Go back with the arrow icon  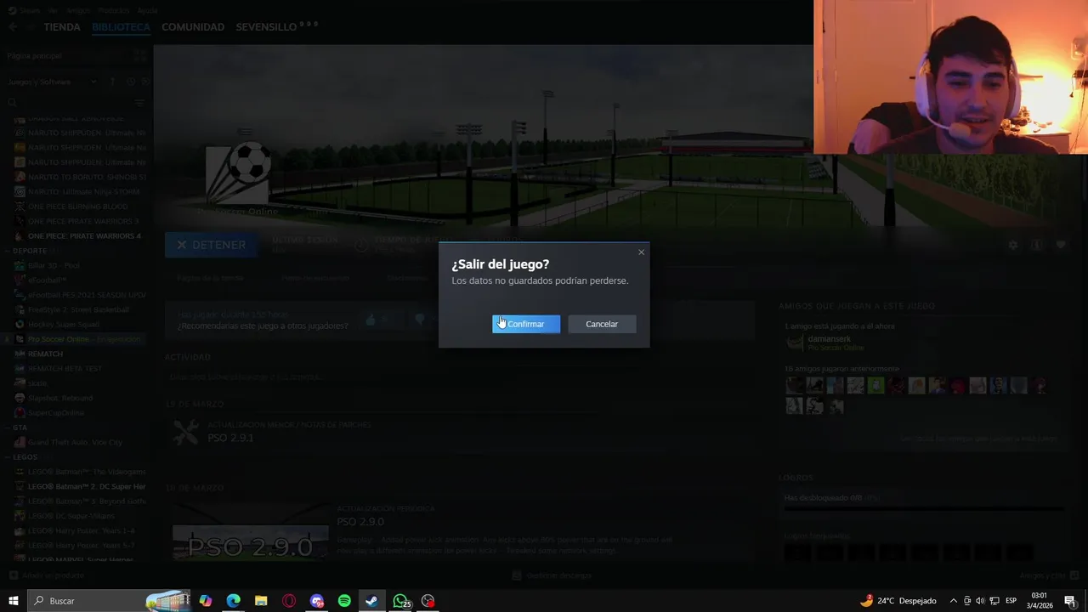point(13,27)
